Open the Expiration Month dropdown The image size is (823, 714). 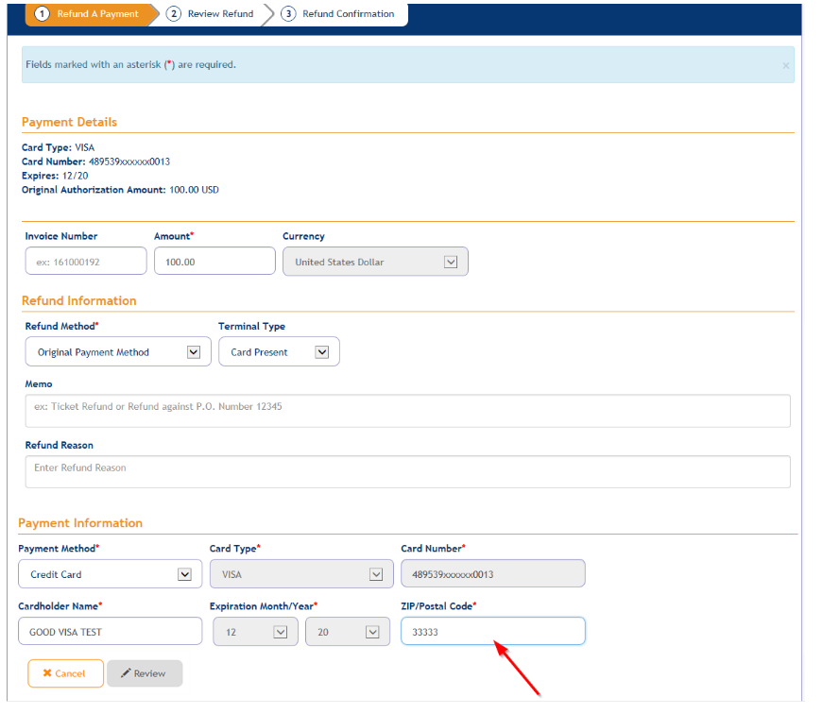(x=255, y=632)
